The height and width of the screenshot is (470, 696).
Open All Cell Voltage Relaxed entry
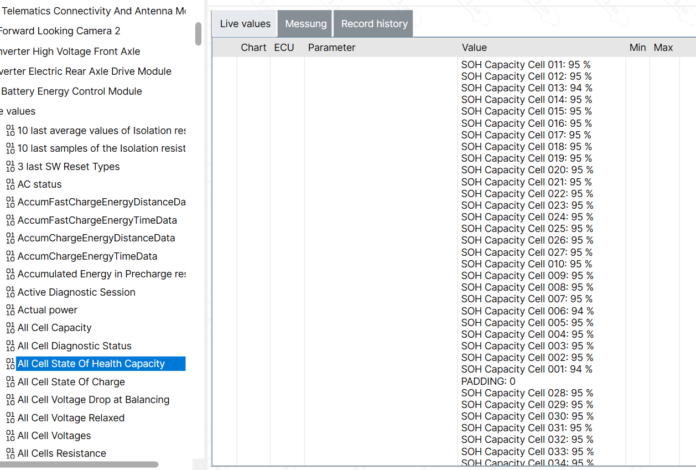[x=71, y=418]
